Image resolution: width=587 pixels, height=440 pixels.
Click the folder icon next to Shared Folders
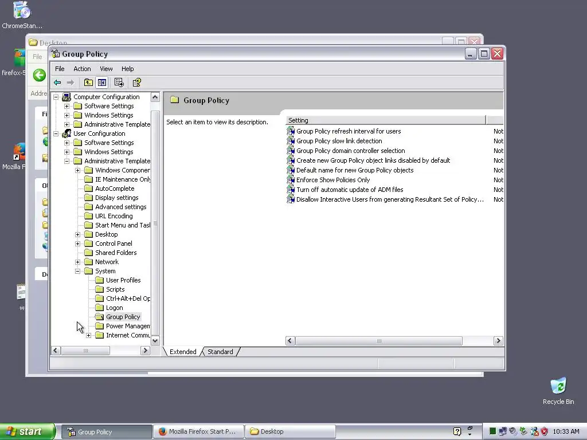tap(88, 253)
